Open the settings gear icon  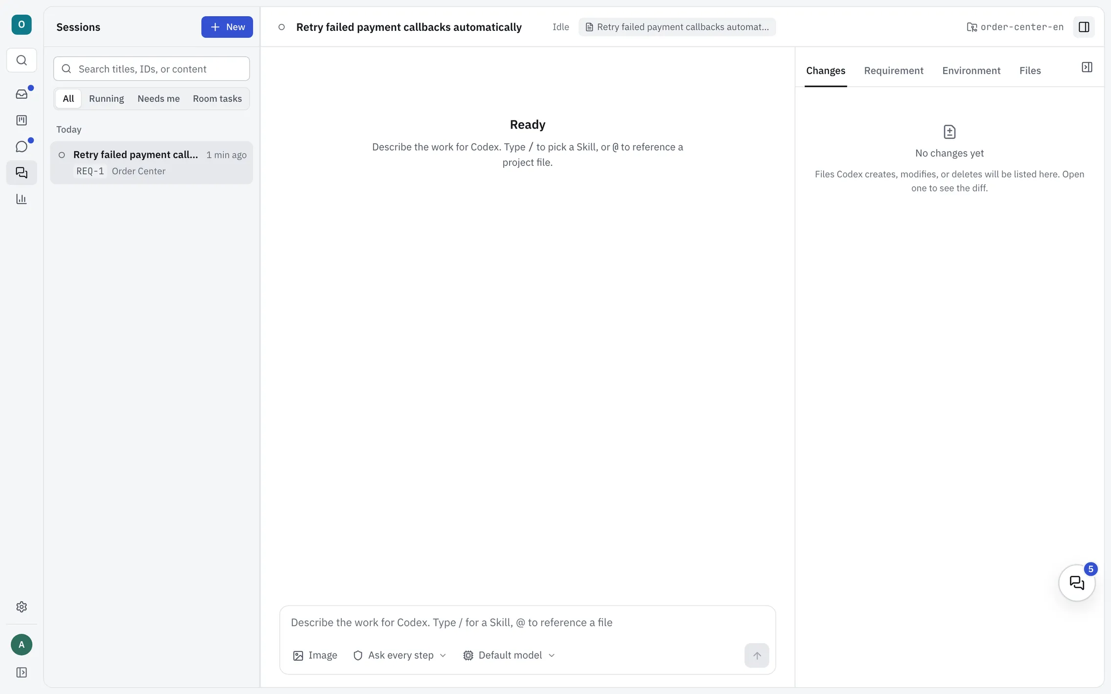click(x=22, y=607)
